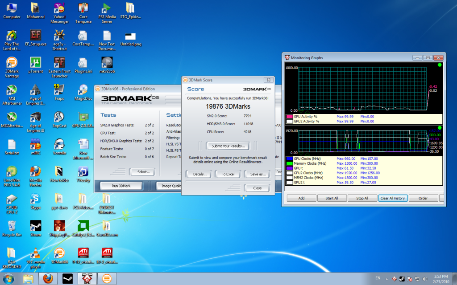Click the clock in the taskbar
Image resolution: width=457 pixels, height=285 pixels.
click(441, 279)
